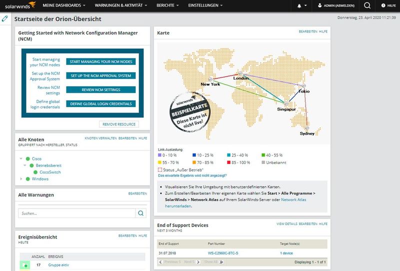This screenshot has width=400, height=271.
Task: Click the previous page arrow in End of Support
Action: (160, 262)
